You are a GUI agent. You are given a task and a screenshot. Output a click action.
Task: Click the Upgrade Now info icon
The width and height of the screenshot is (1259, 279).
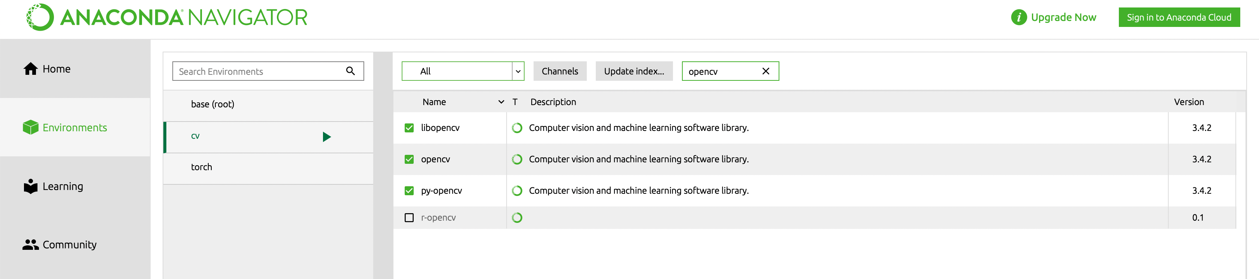(x=1018, y=18)
